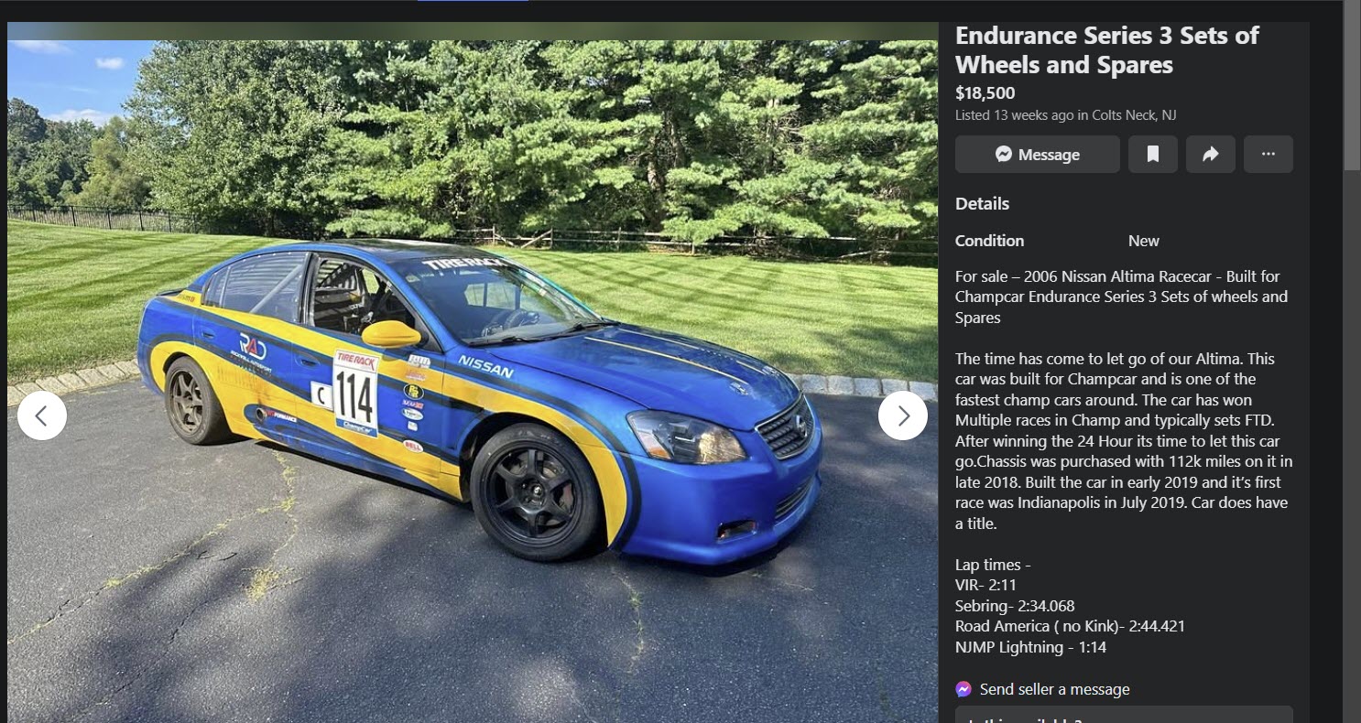
Task: Click the 'Send seller a message' label
Action: click(x=1054, y=689)
